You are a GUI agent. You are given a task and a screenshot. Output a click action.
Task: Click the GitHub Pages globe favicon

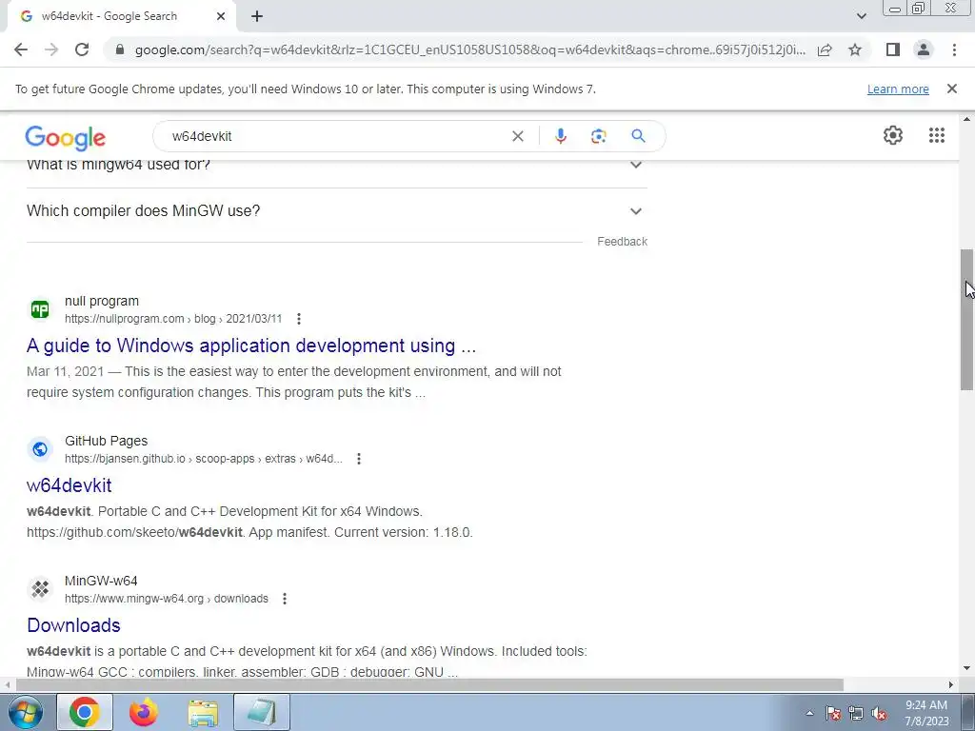(40, 449)
